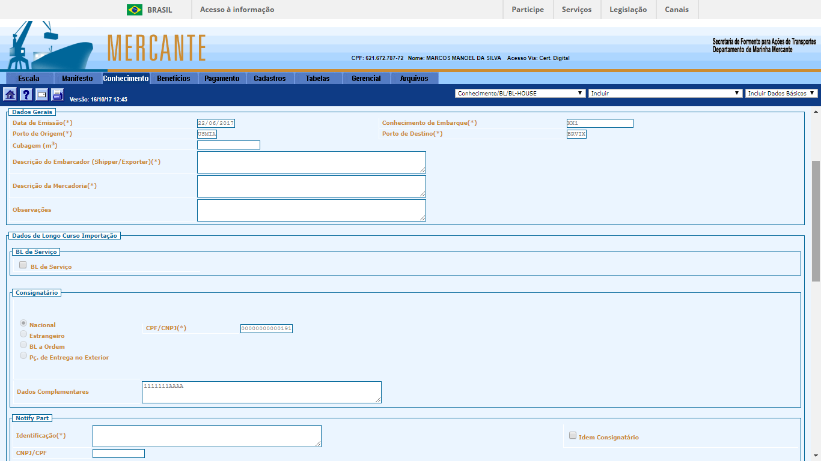Click the Dados Complementares text area
This screenshot has width=821, height=461.
[261, 392]
